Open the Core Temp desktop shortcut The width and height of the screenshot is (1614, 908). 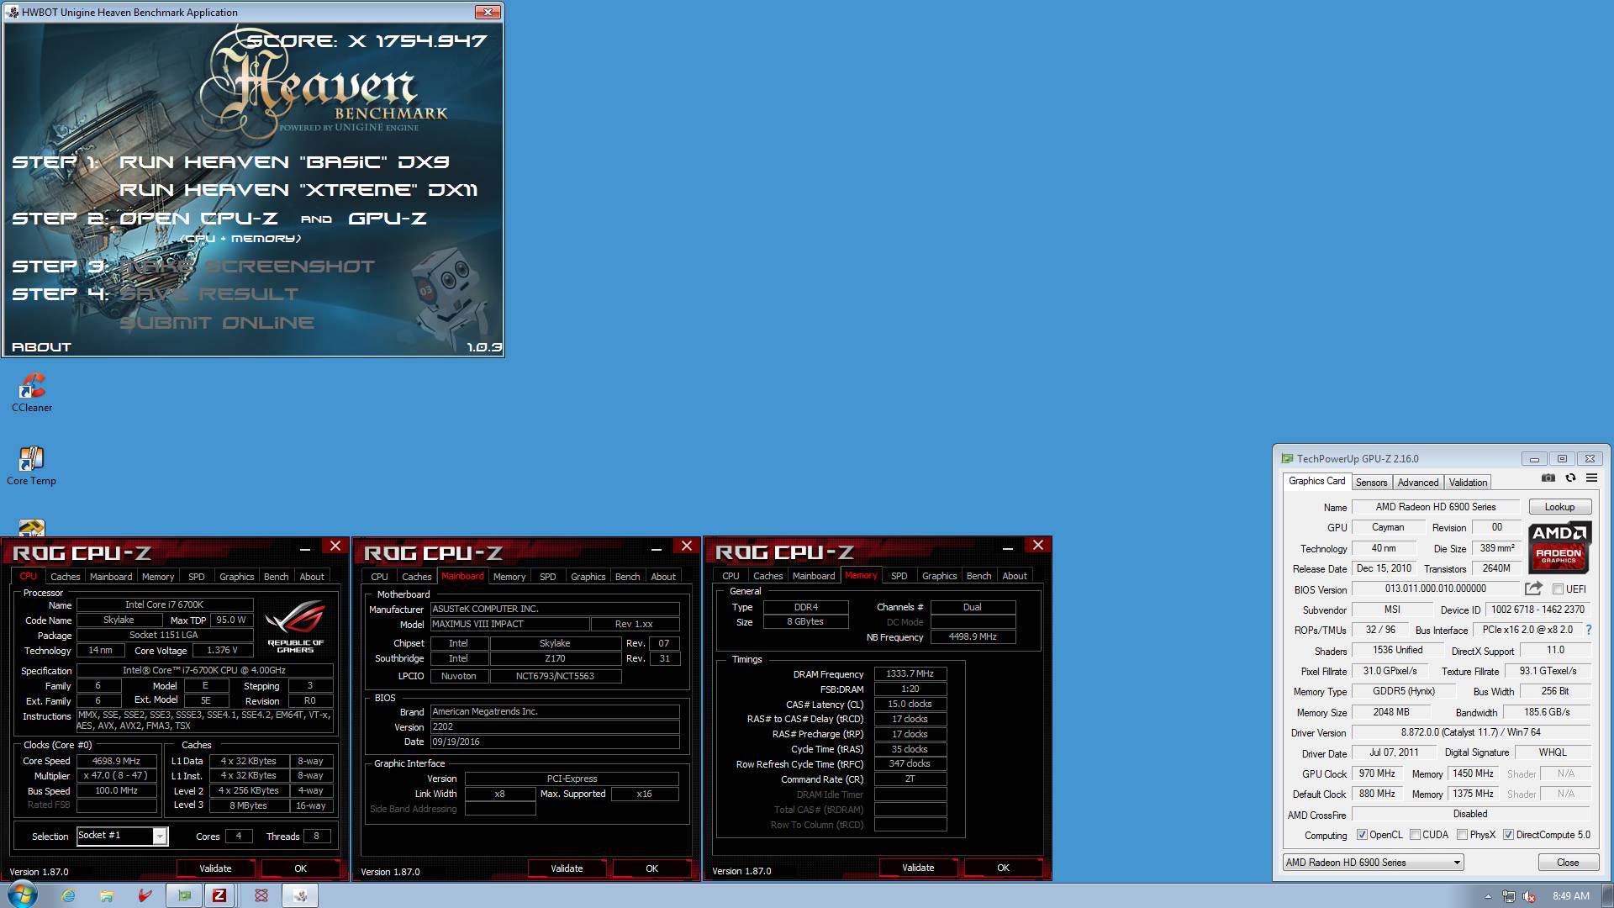click(32, 466)
